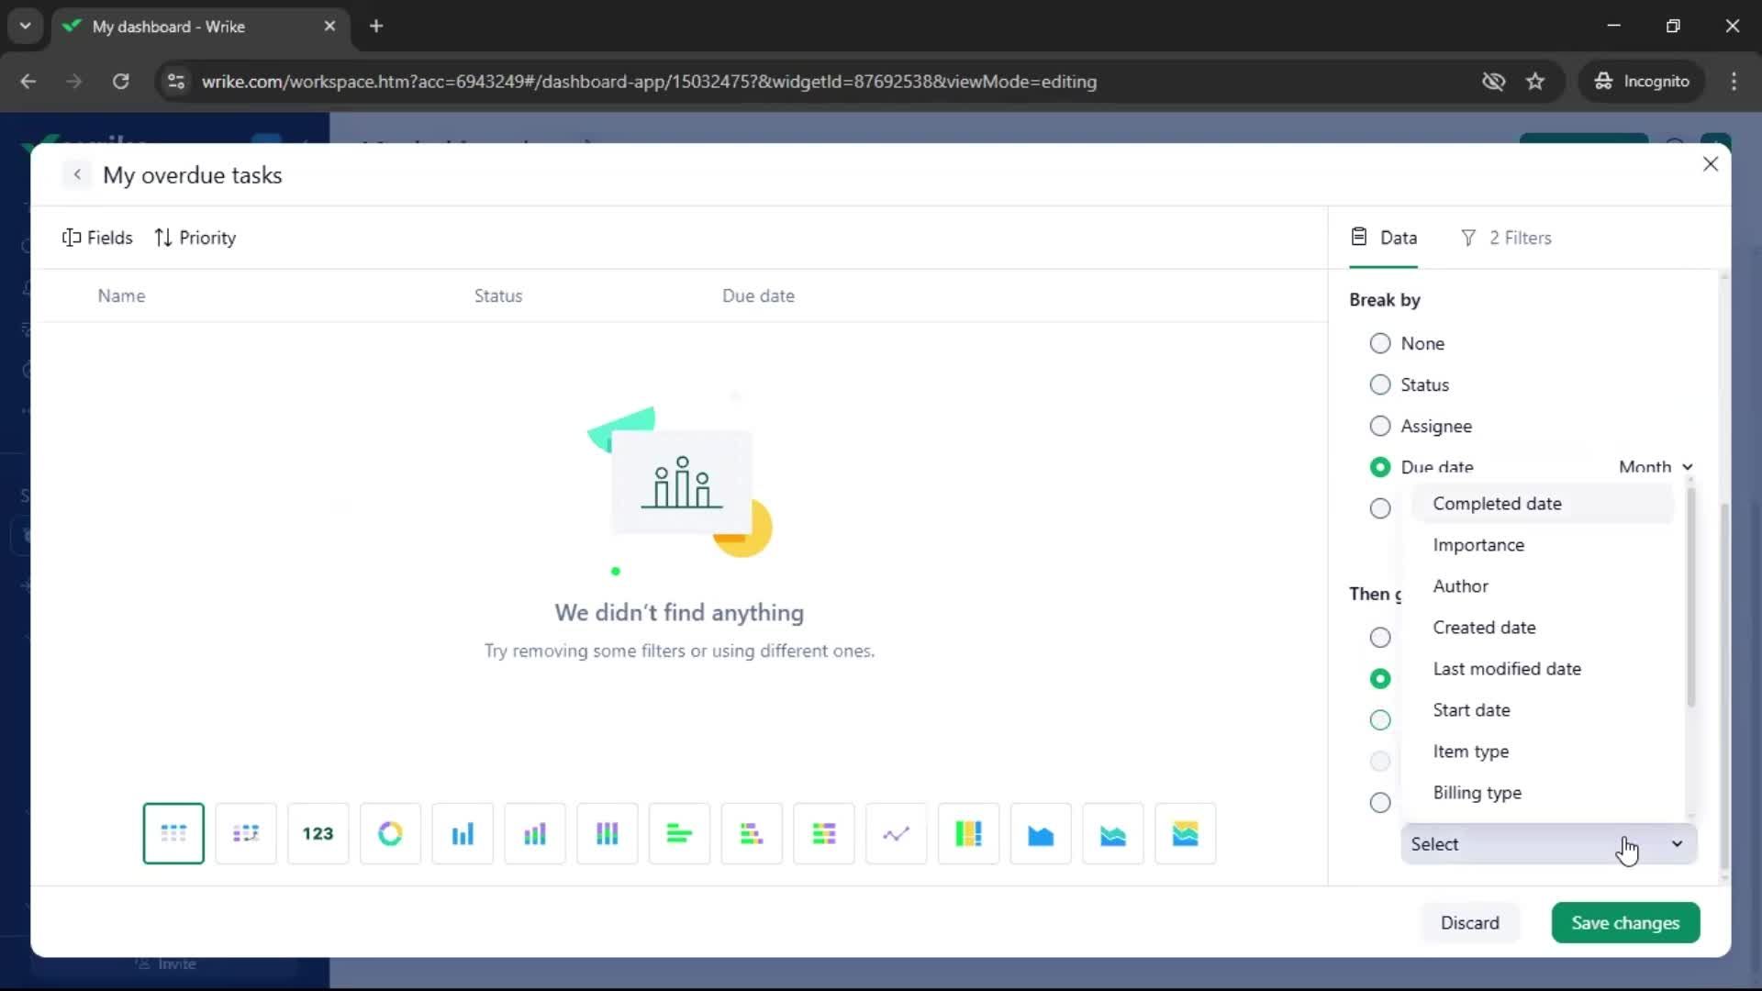
Task: Select Last modified date option
Action: [x=1543, y=669]
